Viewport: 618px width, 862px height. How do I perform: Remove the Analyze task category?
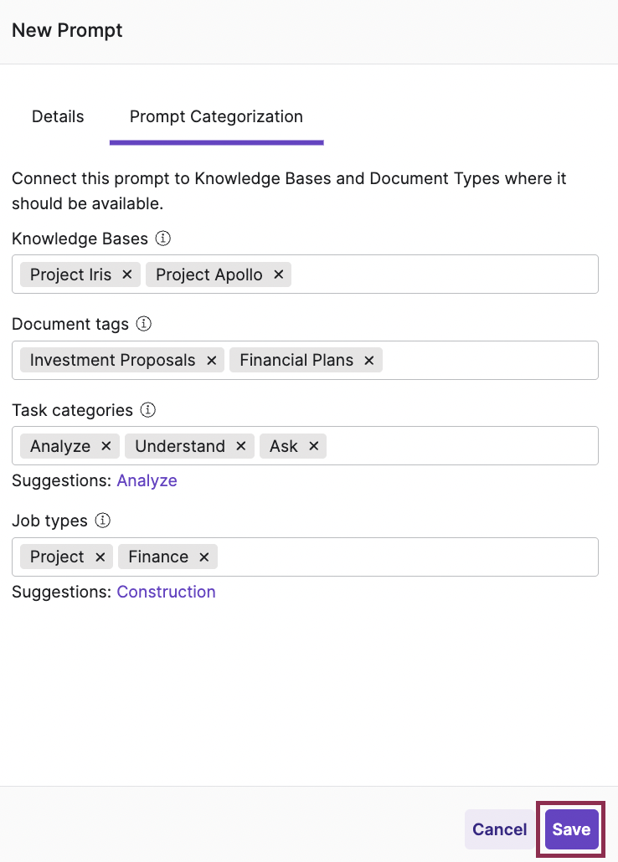click(x=106, y=445)
